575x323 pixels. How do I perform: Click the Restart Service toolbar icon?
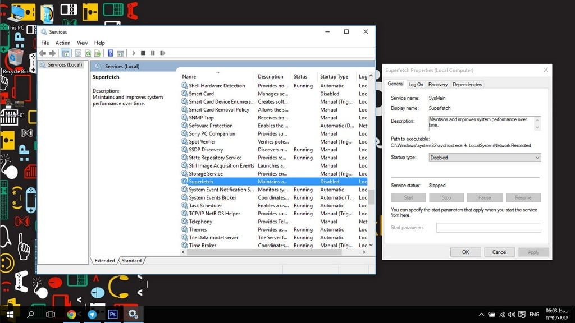click(x=162, y=53)
